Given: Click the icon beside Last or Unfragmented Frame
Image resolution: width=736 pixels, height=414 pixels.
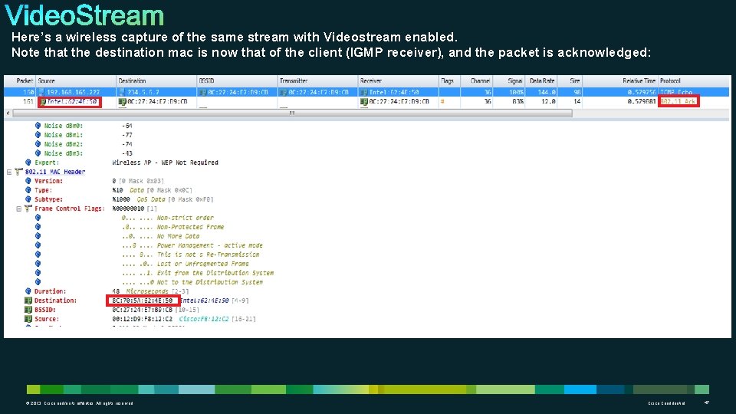Looking at the screenshot, I should 38,263.
